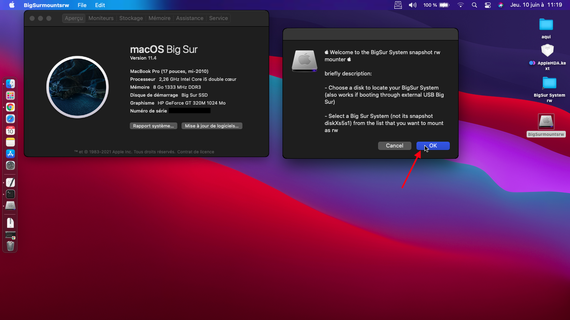Click the 'macOS Big Sur' title text
This screenshot has height=320, width=570.
164,49
